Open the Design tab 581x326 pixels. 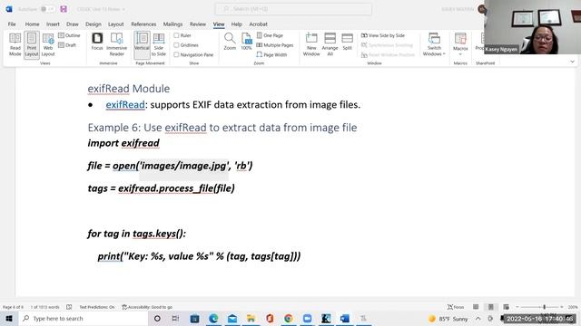point(94,24)
